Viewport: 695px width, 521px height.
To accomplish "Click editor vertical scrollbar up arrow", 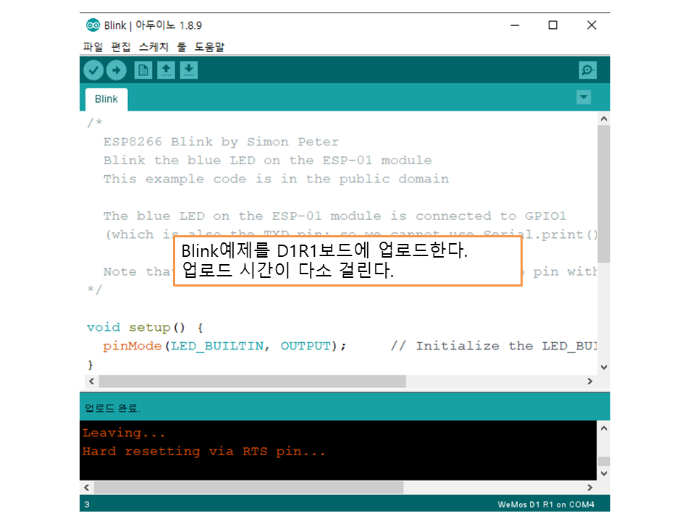I will [604, 119].
